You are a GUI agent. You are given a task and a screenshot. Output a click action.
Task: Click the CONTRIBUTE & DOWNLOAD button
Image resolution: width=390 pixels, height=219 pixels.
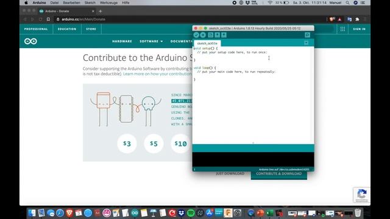(279, 174)
